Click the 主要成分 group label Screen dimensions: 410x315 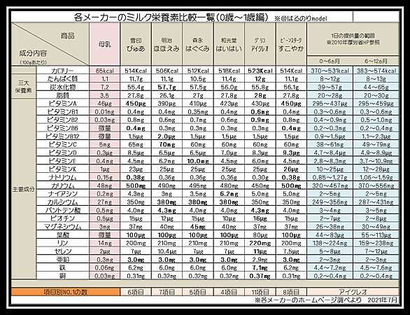[x=24, y=189]
